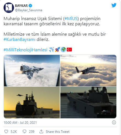Open the #MilliTeknolojiHamlesi hashtag
121x135 pixels.
[26, 50]
